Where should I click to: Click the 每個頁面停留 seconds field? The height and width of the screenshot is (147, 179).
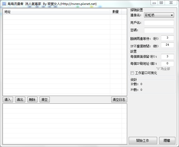[168, 57]
